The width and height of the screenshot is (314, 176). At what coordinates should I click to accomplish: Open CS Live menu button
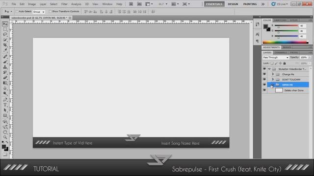pyautogui.click(x=280, y=4)
